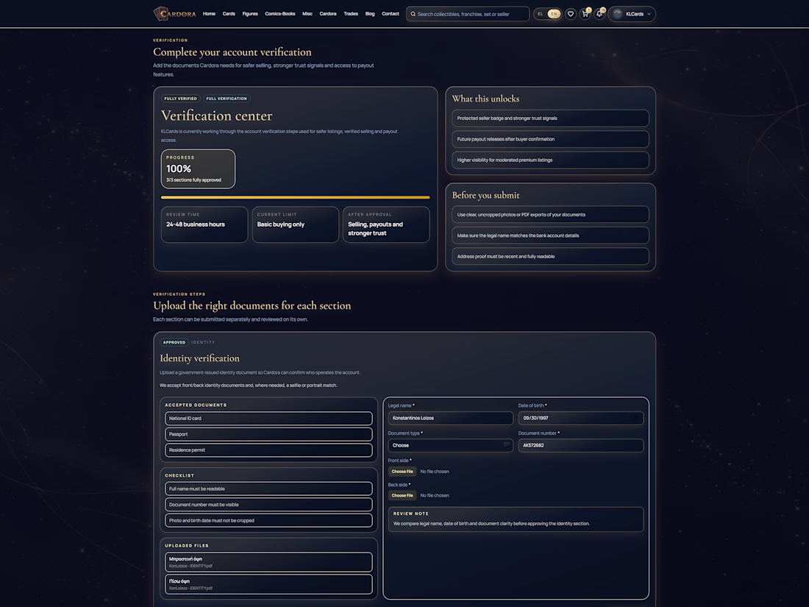The height and width of the screenshot is (607, 809).
Task: Choose file for Back side
Action: pyautogui.click(x=402, y=495)
